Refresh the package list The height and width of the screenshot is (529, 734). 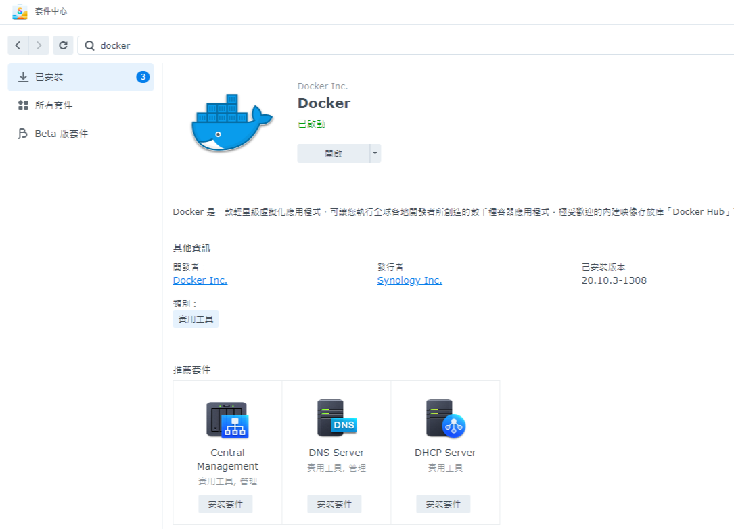pyautogui.click(x=63, y=45)
